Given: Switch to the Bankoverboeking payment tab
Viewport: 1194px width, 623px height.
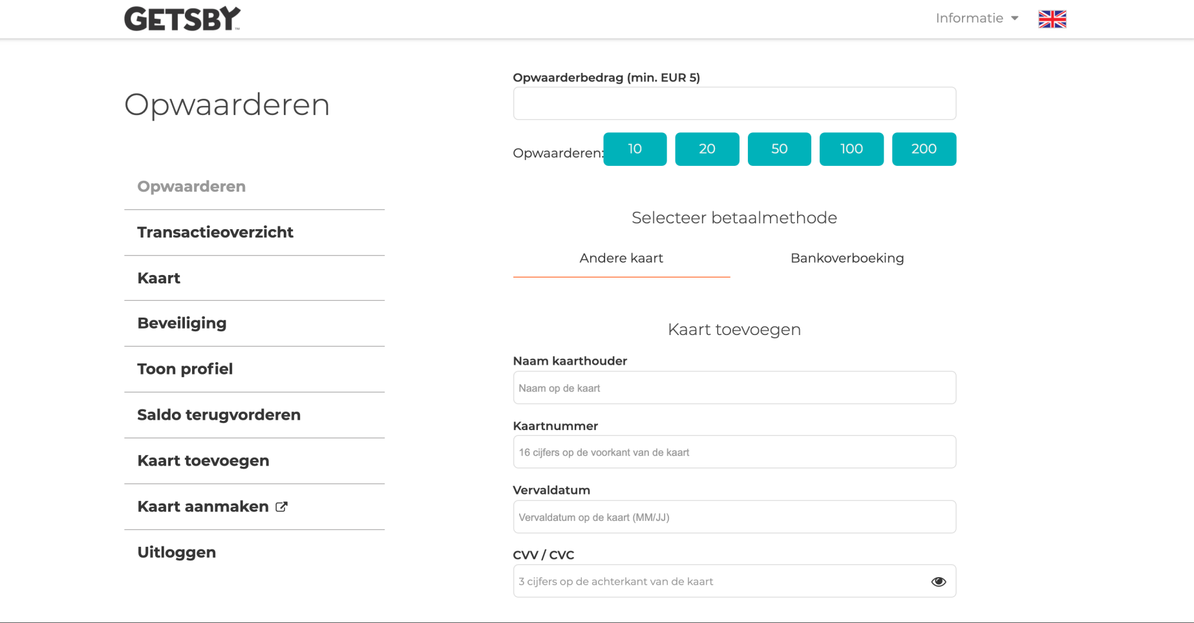Looking at the screenshot, I should point(847,258).
